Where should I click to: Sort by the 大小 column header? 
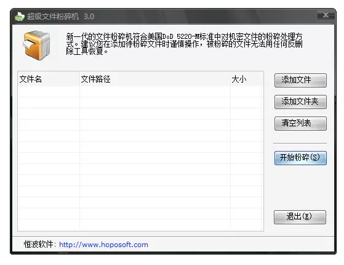click(x=246, y=79)
